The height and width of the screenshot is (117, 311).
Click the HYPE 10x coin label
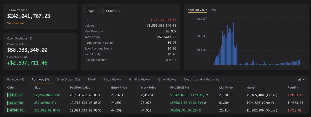pyautogui.click(x=17, y=111)
